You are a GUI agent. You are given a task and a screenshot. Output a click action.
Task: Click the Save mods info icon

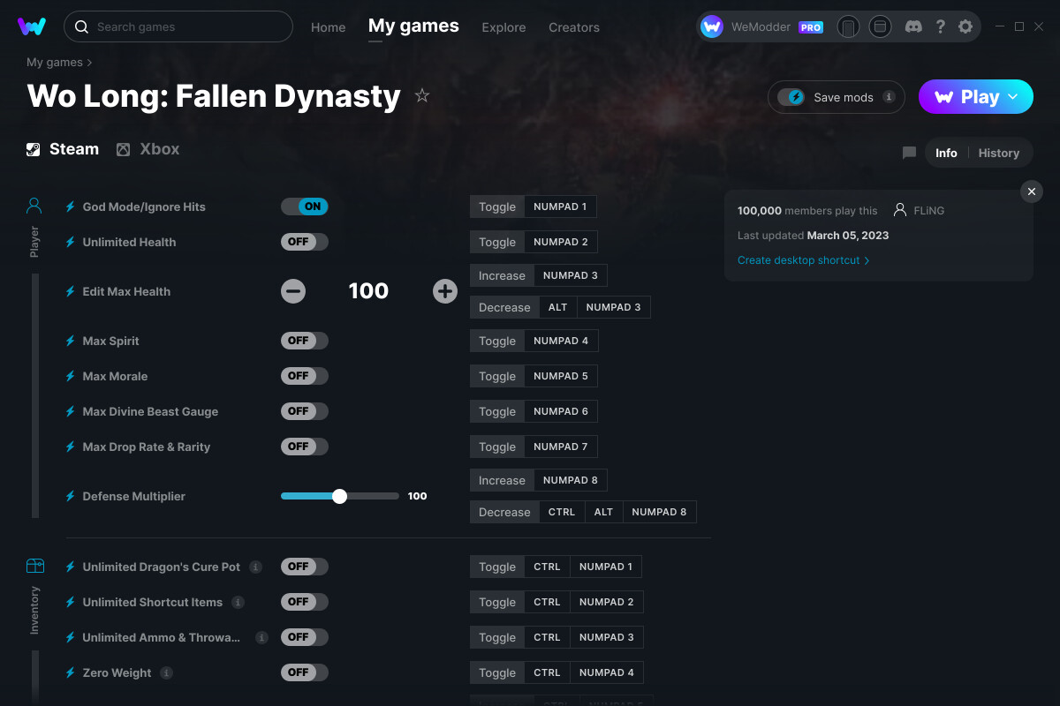coord(889,97)
